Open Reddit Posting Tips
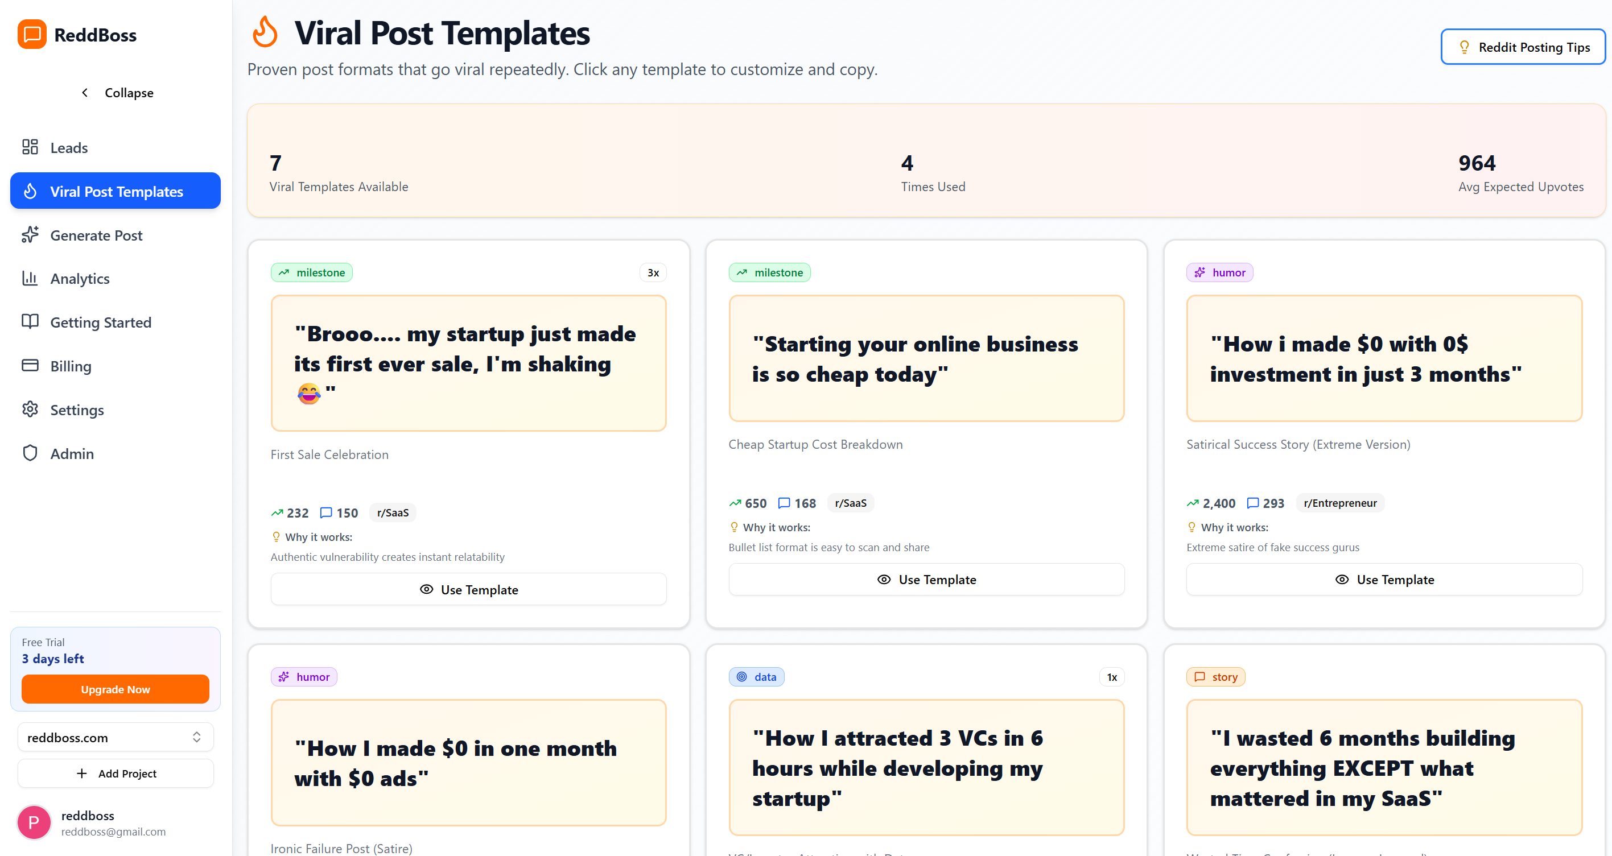The width and height of the screenshot is (1612, 856). (x=1523, y=46)
